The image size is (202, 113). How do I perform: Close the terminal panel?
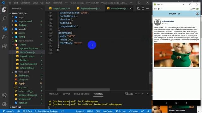tap(147, 94)
